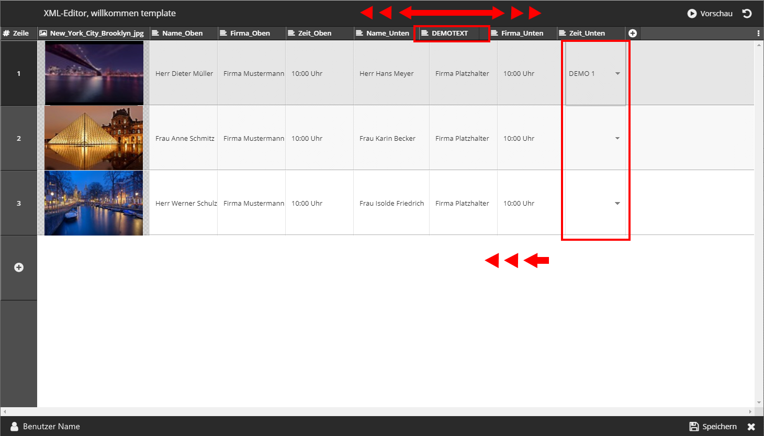Click the Vorschau play icon
This screenshot has height=436, width=764.
coord(692,14)
